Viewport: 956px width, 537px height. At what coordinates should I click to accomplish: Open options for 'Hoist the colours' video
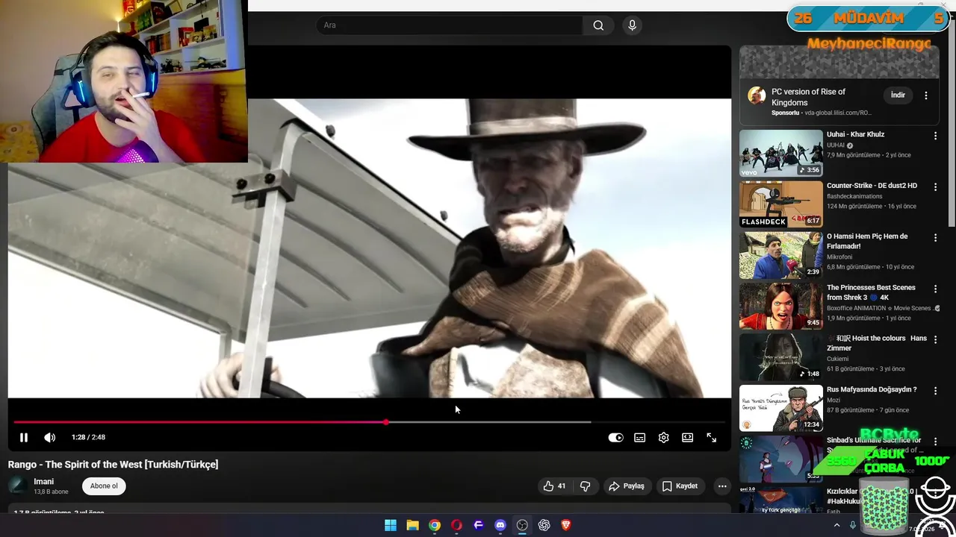tap(935, 340)
